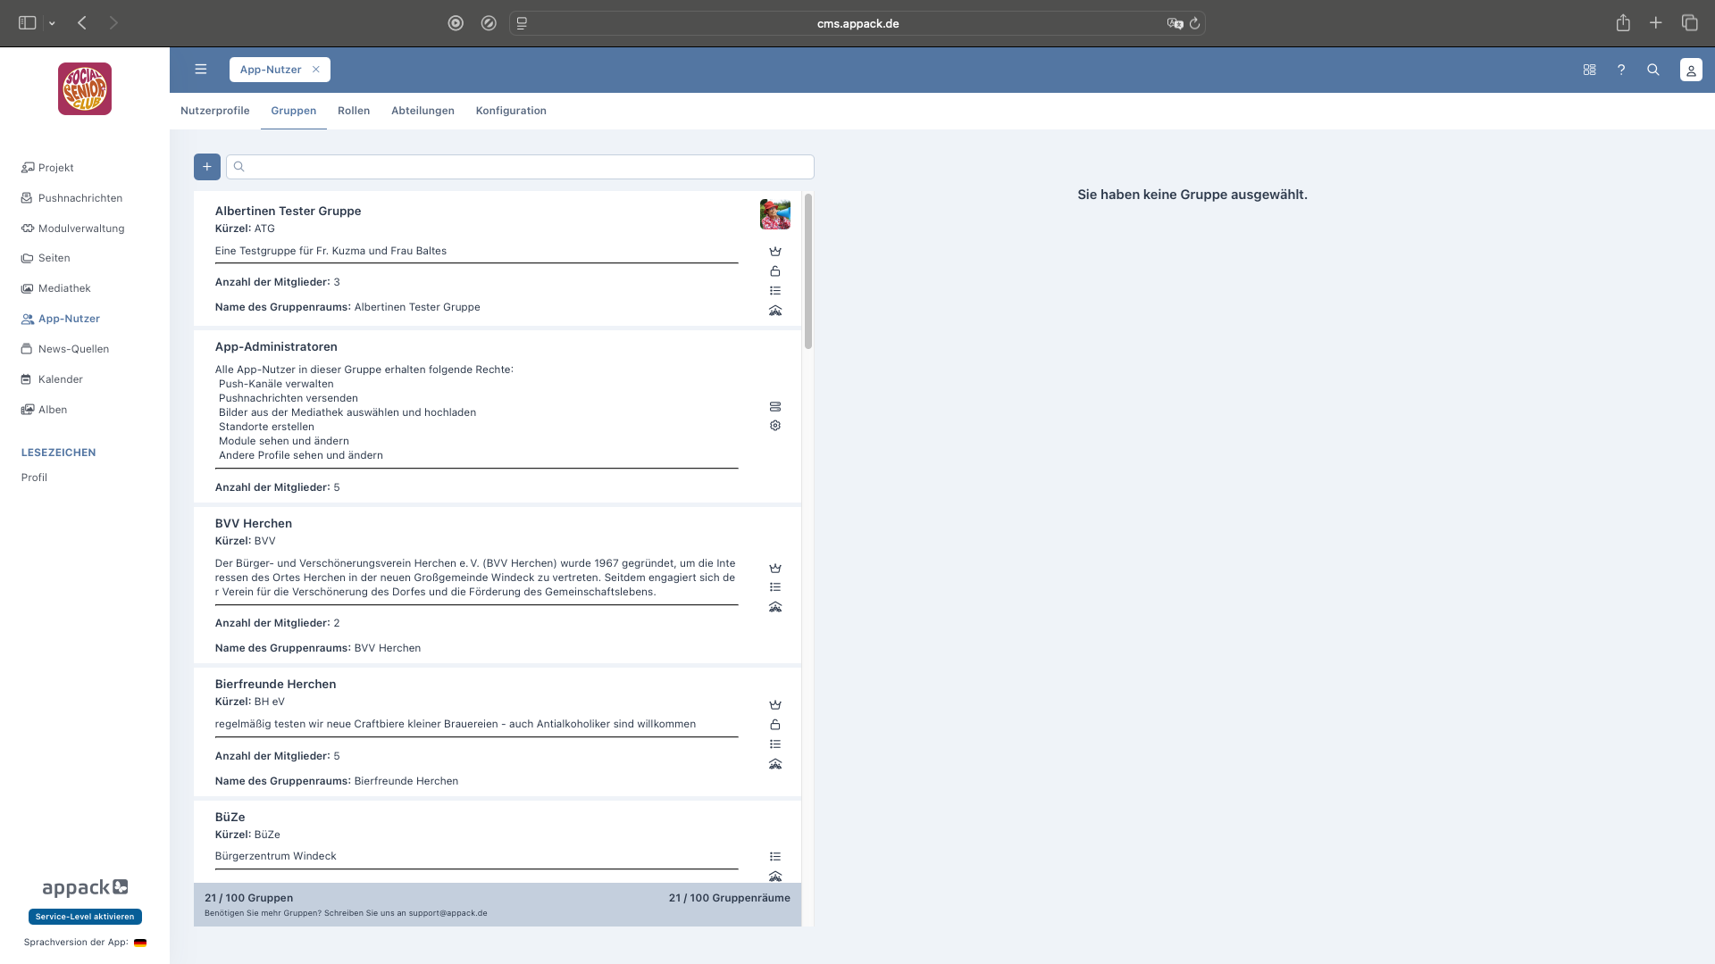This screenshot has width=1715, height=964.
Task: Click the group list scrollbar
Action: 808,271
